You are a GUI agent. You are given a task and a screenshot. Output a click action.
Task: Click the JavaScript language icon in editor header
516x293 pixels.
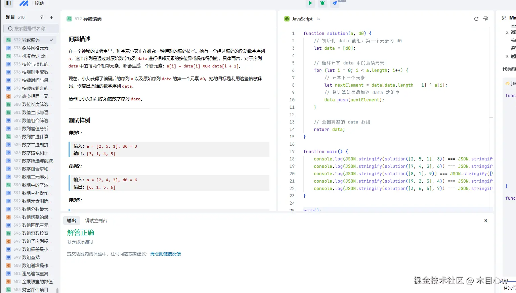pyautogui.click(x=287, y=19)
